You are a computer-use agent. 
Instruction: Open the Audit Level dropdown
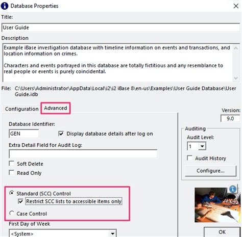click(202, 146)
